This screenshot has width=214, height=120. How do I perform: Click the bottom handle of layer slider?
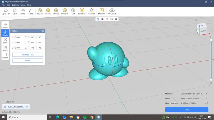tap(211, 80)
